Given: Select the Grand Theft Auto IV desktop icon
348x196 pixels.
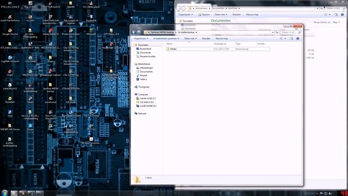Looking at the screenshot, I should click(x=51, y=5).
